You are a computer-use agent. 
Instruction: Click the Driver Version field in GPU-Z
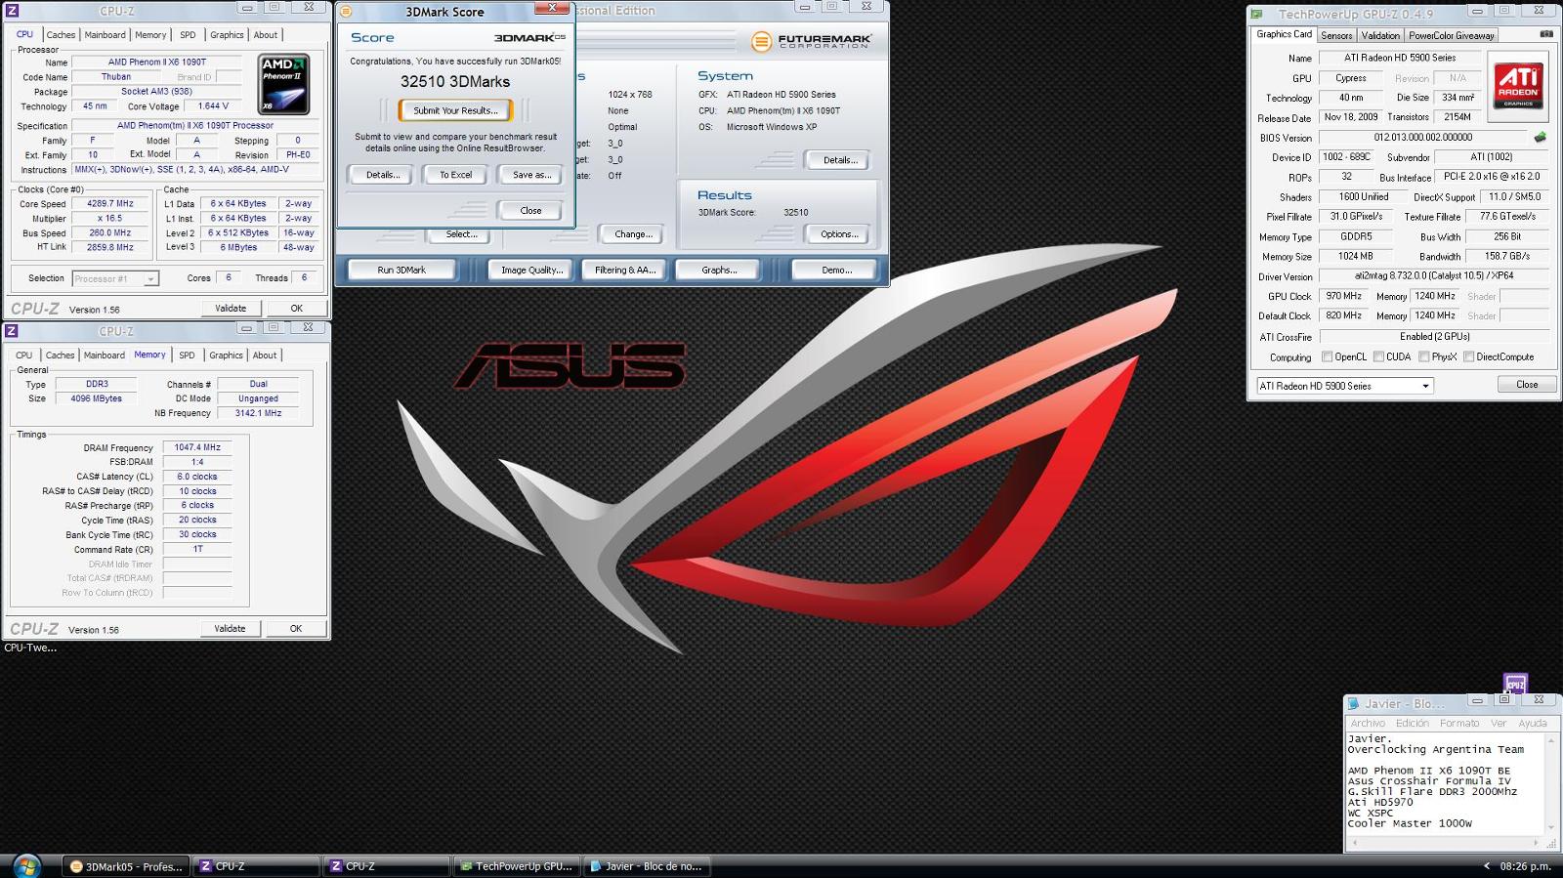[x=1434, y=276]
